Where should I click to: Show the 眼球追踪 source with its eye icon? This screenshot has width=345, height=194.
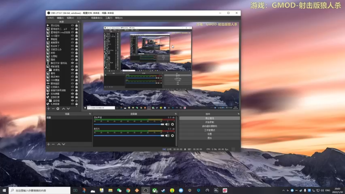(x=72, y=83)
